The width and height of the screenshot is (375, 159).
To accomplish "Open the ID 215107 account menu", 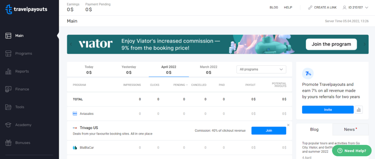I will point(355,7).
